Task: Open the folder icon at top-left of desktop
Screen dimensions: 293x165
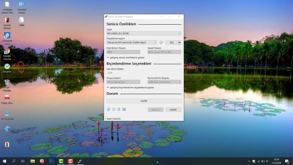Action: 7,7
